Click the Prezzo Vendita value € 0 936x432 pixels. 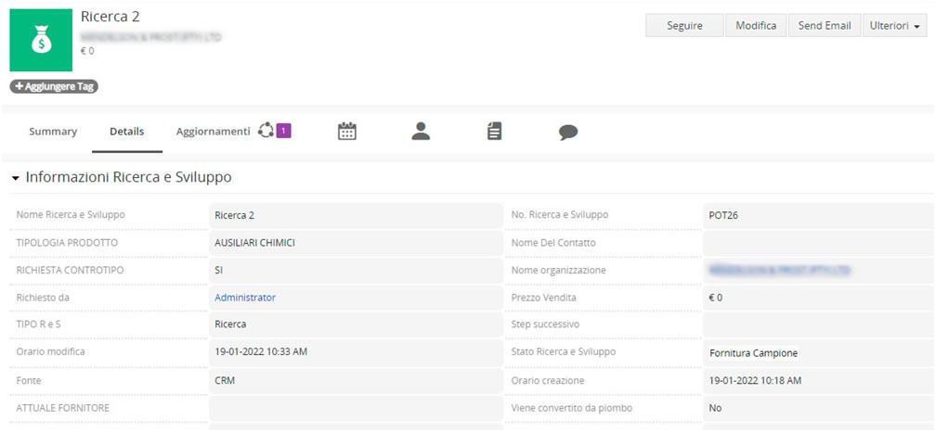point(716,298)
